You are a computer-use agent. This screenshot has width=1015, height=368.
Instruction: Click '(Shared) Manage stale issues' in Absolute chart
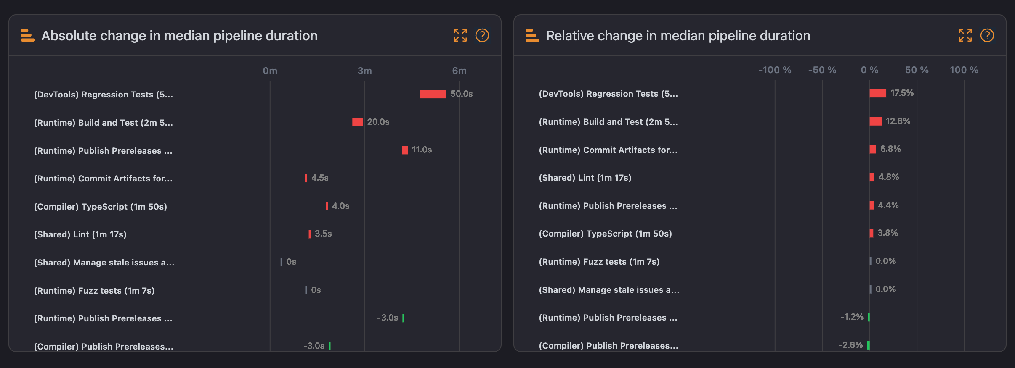click(104, 263)
